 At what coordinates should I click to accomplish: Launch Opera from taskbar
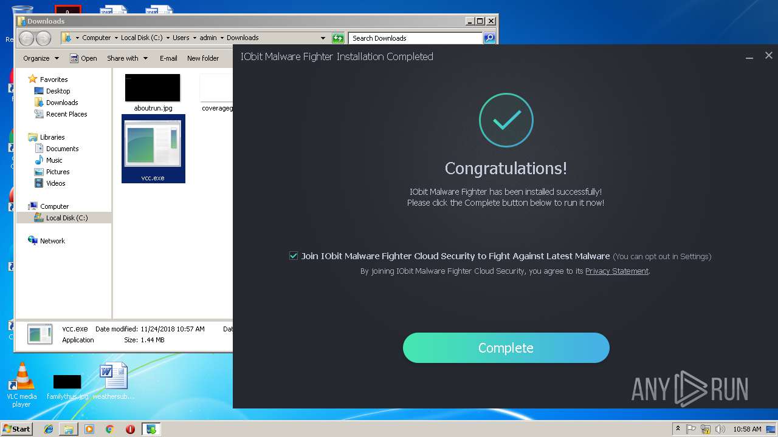[x=130, y=429]
